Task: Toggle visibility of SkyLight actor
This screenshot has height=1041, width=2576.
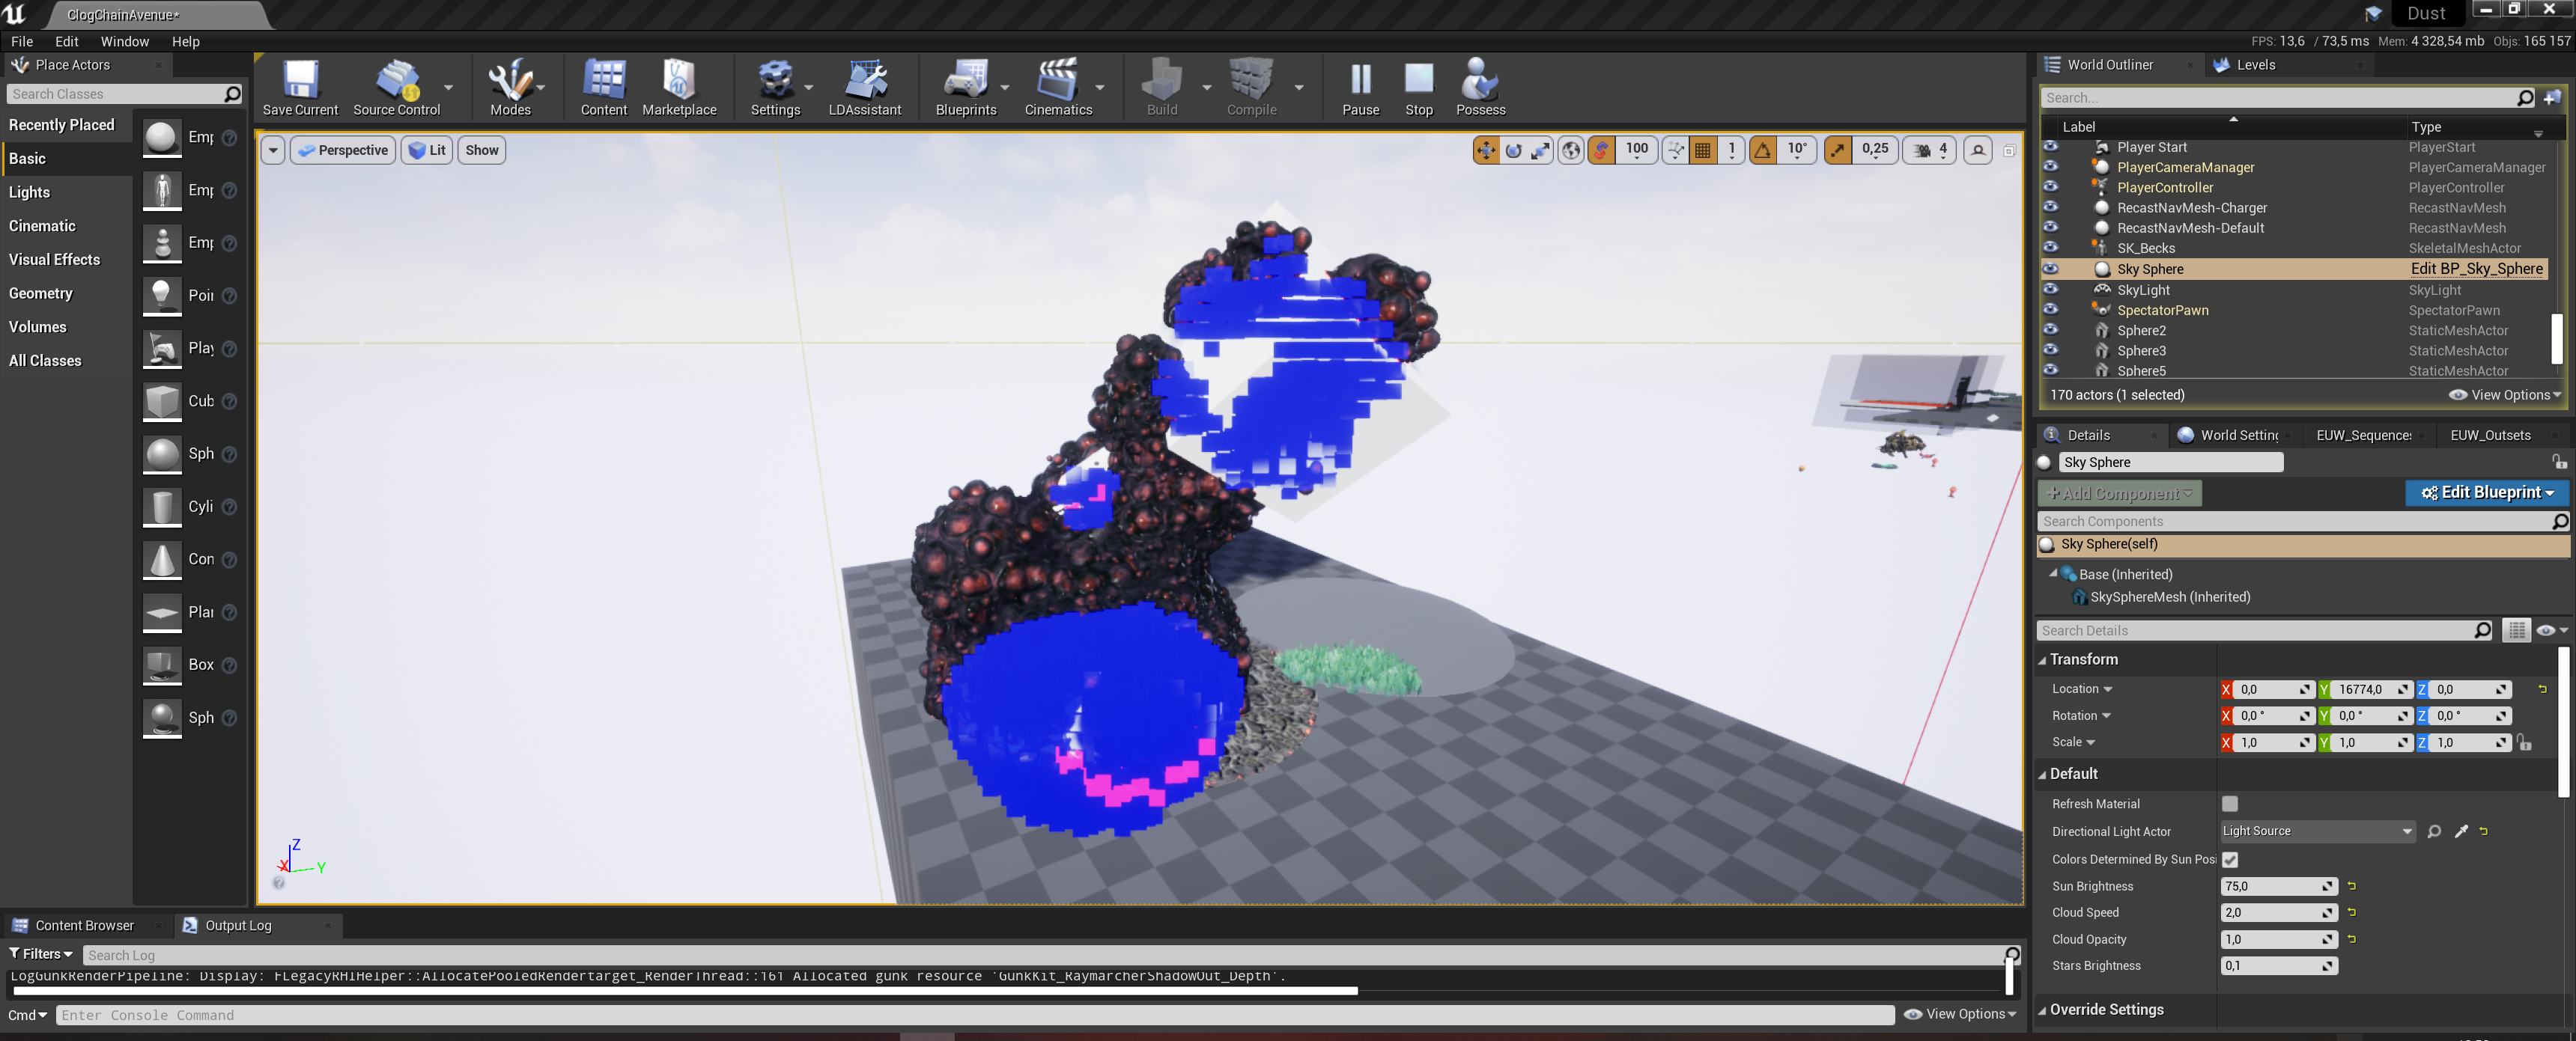Action: (x=2050, y=290)
